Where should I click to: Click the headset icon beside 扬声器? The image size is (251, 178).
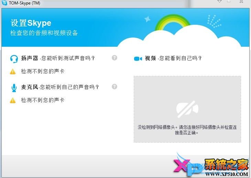(14, 59)
